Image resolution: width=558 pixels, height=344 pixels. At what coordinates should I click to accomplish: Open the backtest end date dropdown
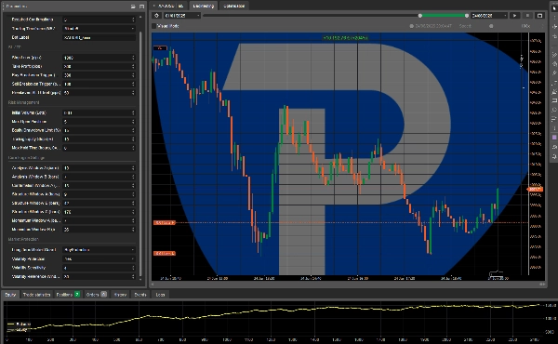point(489,16)
